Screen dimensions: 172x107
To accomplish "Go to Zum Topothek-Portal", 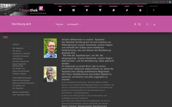I will 21,95.
